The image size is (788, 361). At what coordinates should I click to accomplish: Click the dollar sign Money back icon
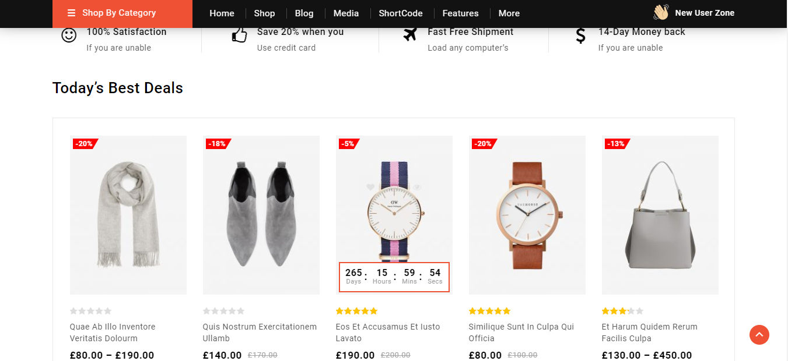tap(580, 36)
